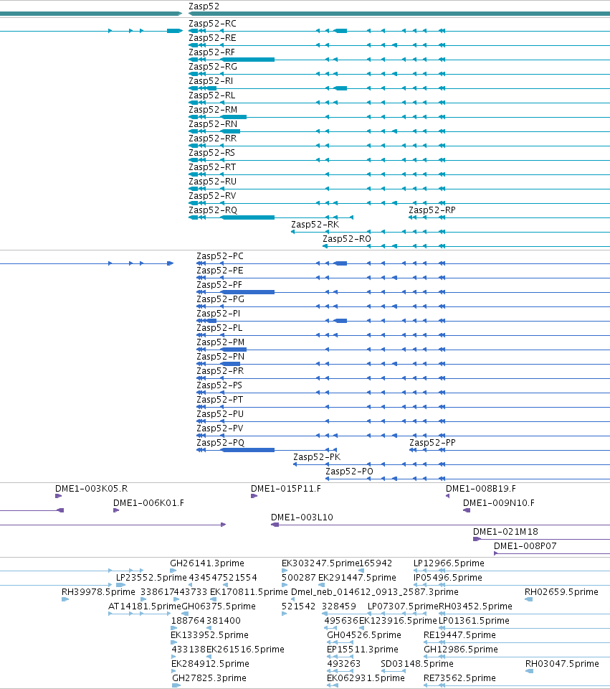Click the RH02659.5prime EST label
This screenshot has width=610, height=689.
[562, 592]
